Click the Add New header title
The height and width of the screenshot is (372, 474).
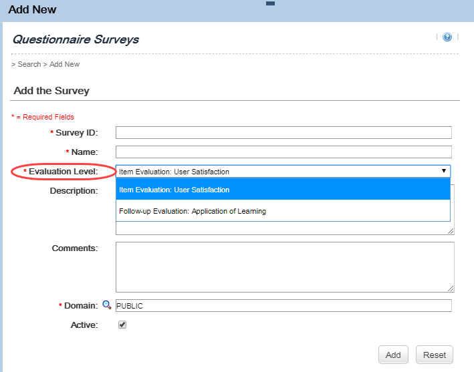[32, 9]
